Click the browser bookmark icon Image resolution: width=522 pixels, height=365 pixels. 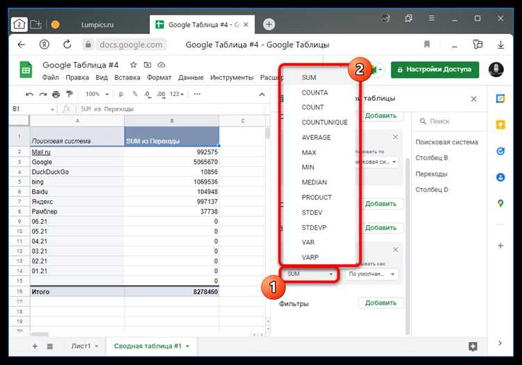point(427,44)
